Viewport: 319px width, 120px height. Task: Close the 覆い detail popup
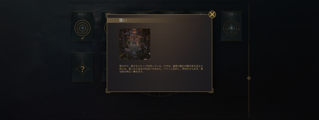[212, 14]
